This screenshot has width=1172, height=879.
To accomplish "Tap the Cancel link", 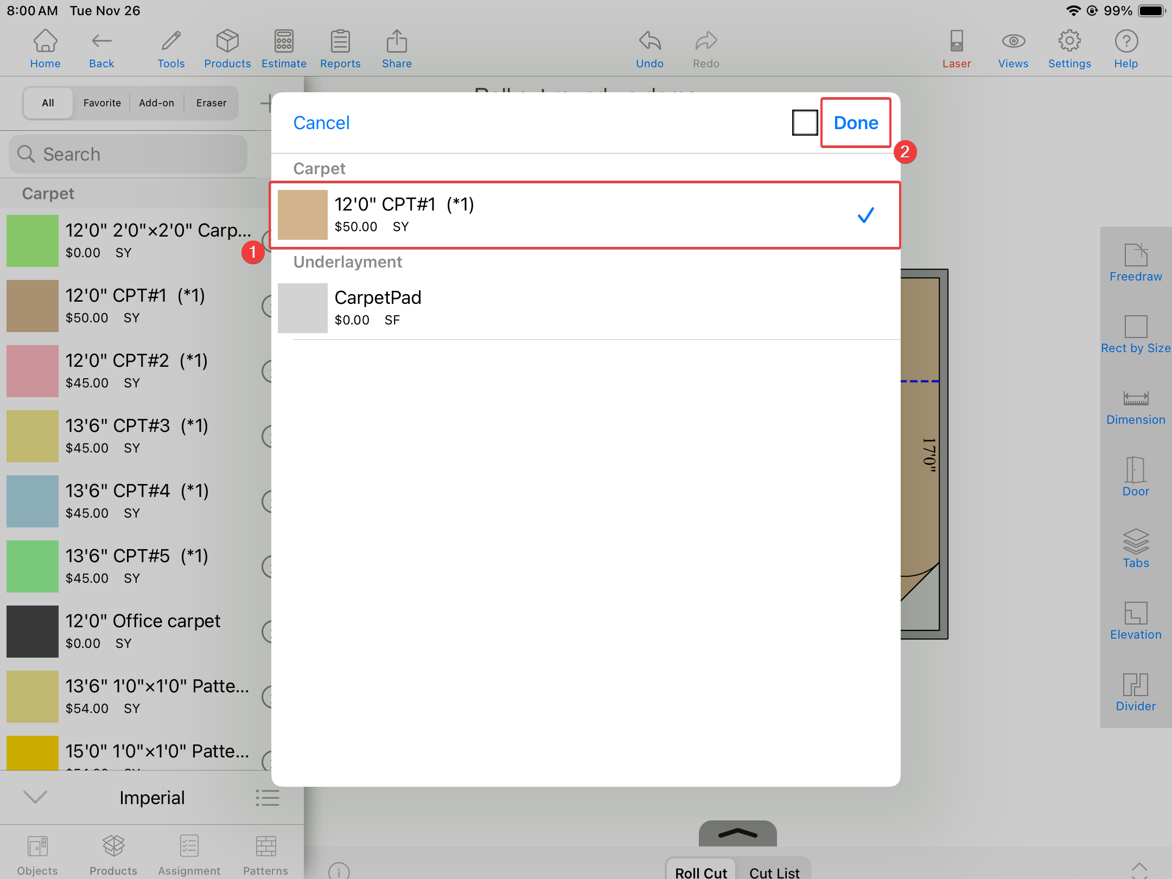I will point(321,123).
